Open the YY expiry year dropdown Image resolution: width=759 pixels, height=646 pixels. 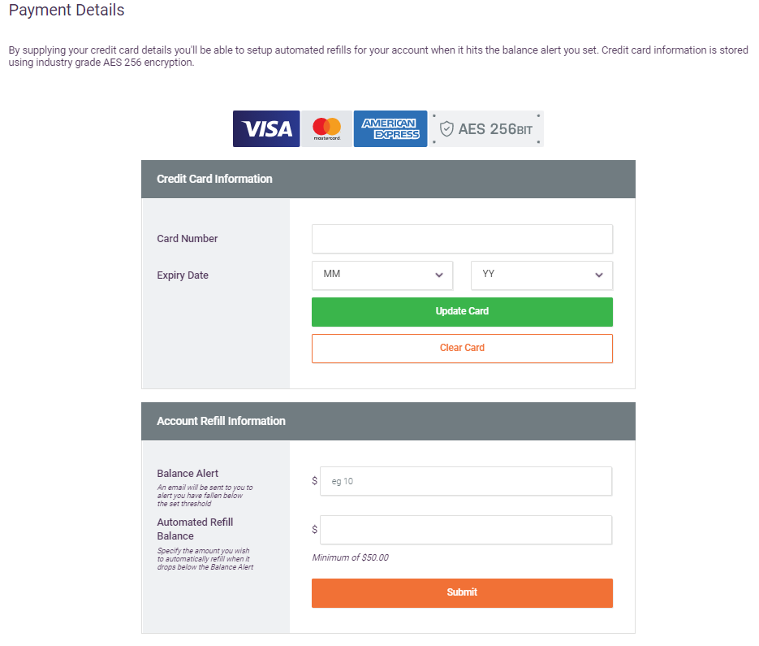tap(541, 275)
